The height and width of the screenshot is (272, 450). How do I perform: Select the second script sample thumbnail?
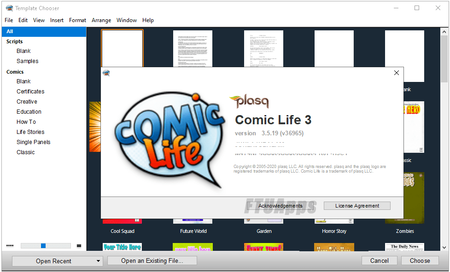263,49
